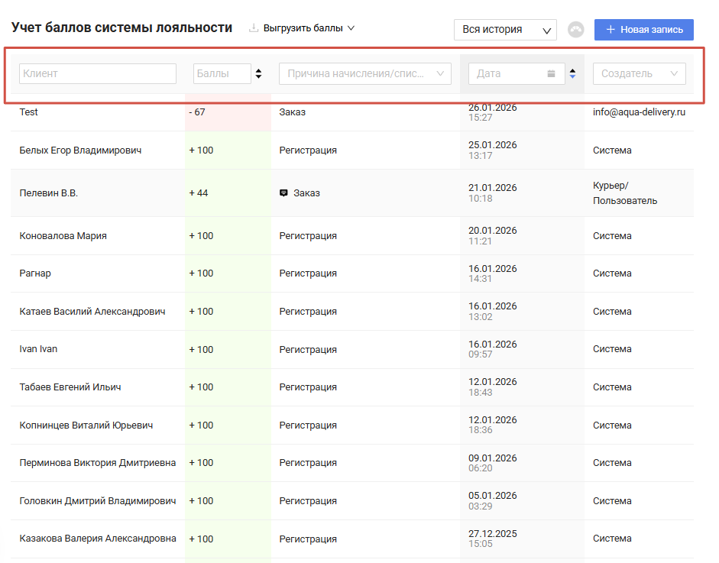Toggle sort arrows for Дата column
Image resolution: width=719 pixels, height=563 pixels.
pos(572,73)
